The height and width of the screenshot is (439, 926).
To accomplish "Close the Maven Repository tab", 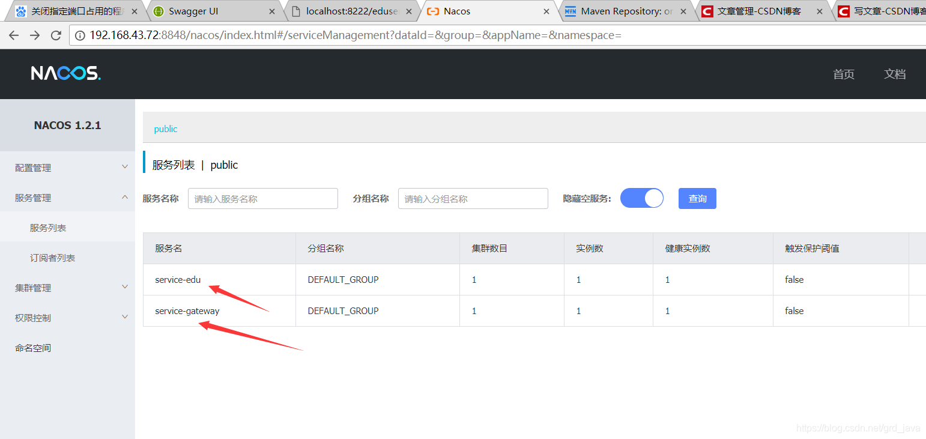I will click(684, 11).
